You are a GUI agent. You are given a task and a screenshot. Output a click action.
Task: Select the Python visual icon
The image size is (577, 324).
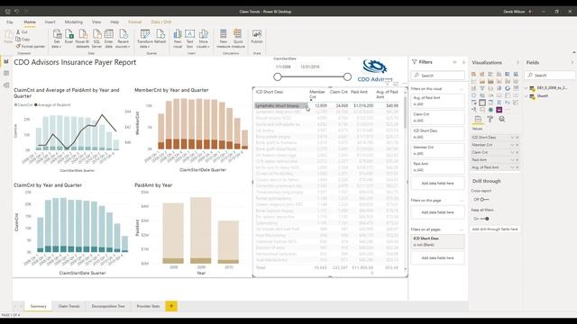pos(508,103)
